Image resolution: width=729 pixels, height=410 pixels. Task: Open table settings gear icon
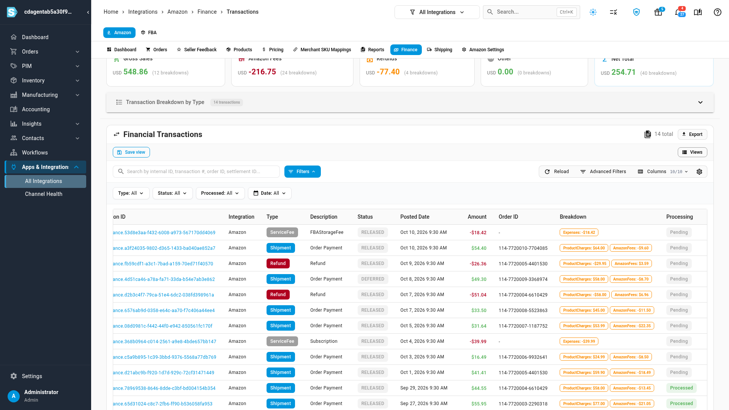699,172
